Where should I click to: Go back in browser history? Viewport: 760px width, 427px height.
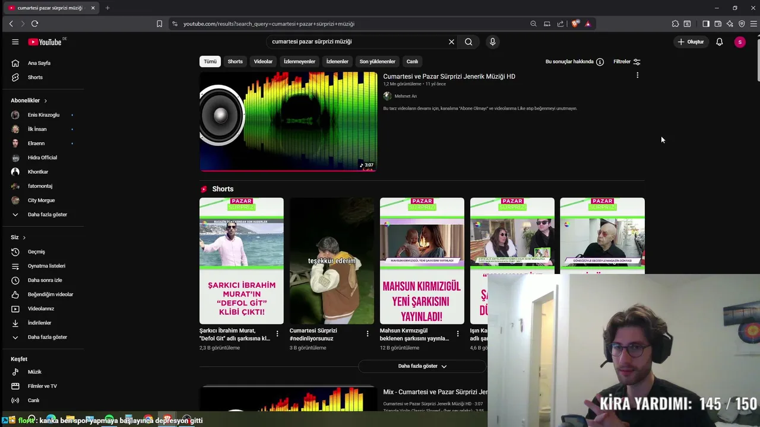11,24
